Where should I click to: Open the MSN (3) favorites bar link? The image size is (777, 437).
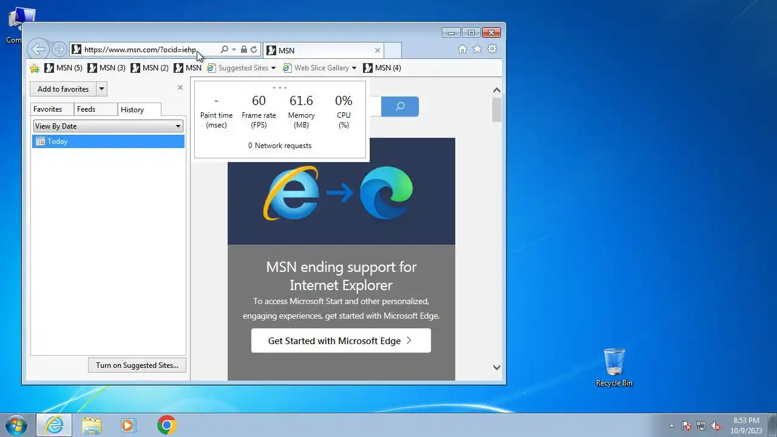click(106, 68)
